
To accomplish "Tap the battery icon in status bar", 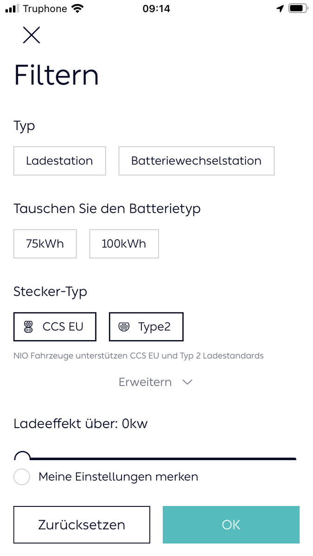I will point(297,9).
